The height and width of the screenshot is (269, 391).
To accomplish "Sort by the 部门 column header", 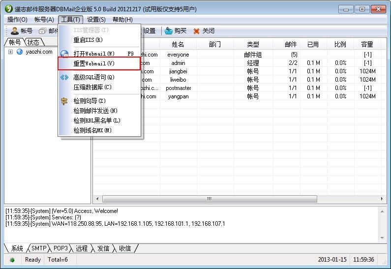I will (215, 44).
